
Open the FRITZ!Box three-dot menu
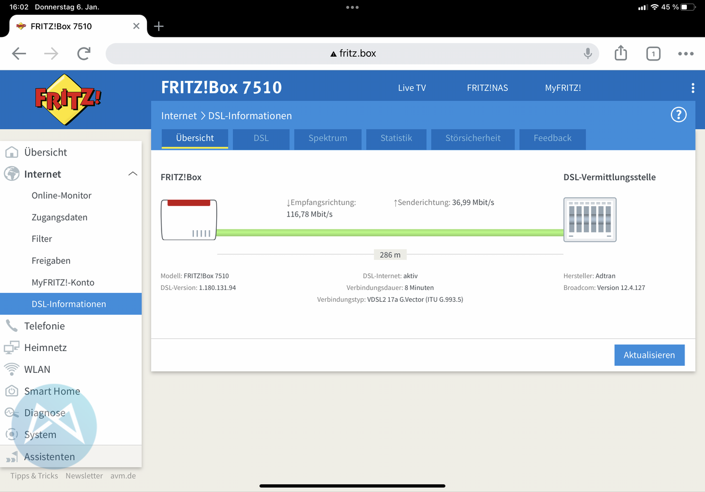pos(693,88)
